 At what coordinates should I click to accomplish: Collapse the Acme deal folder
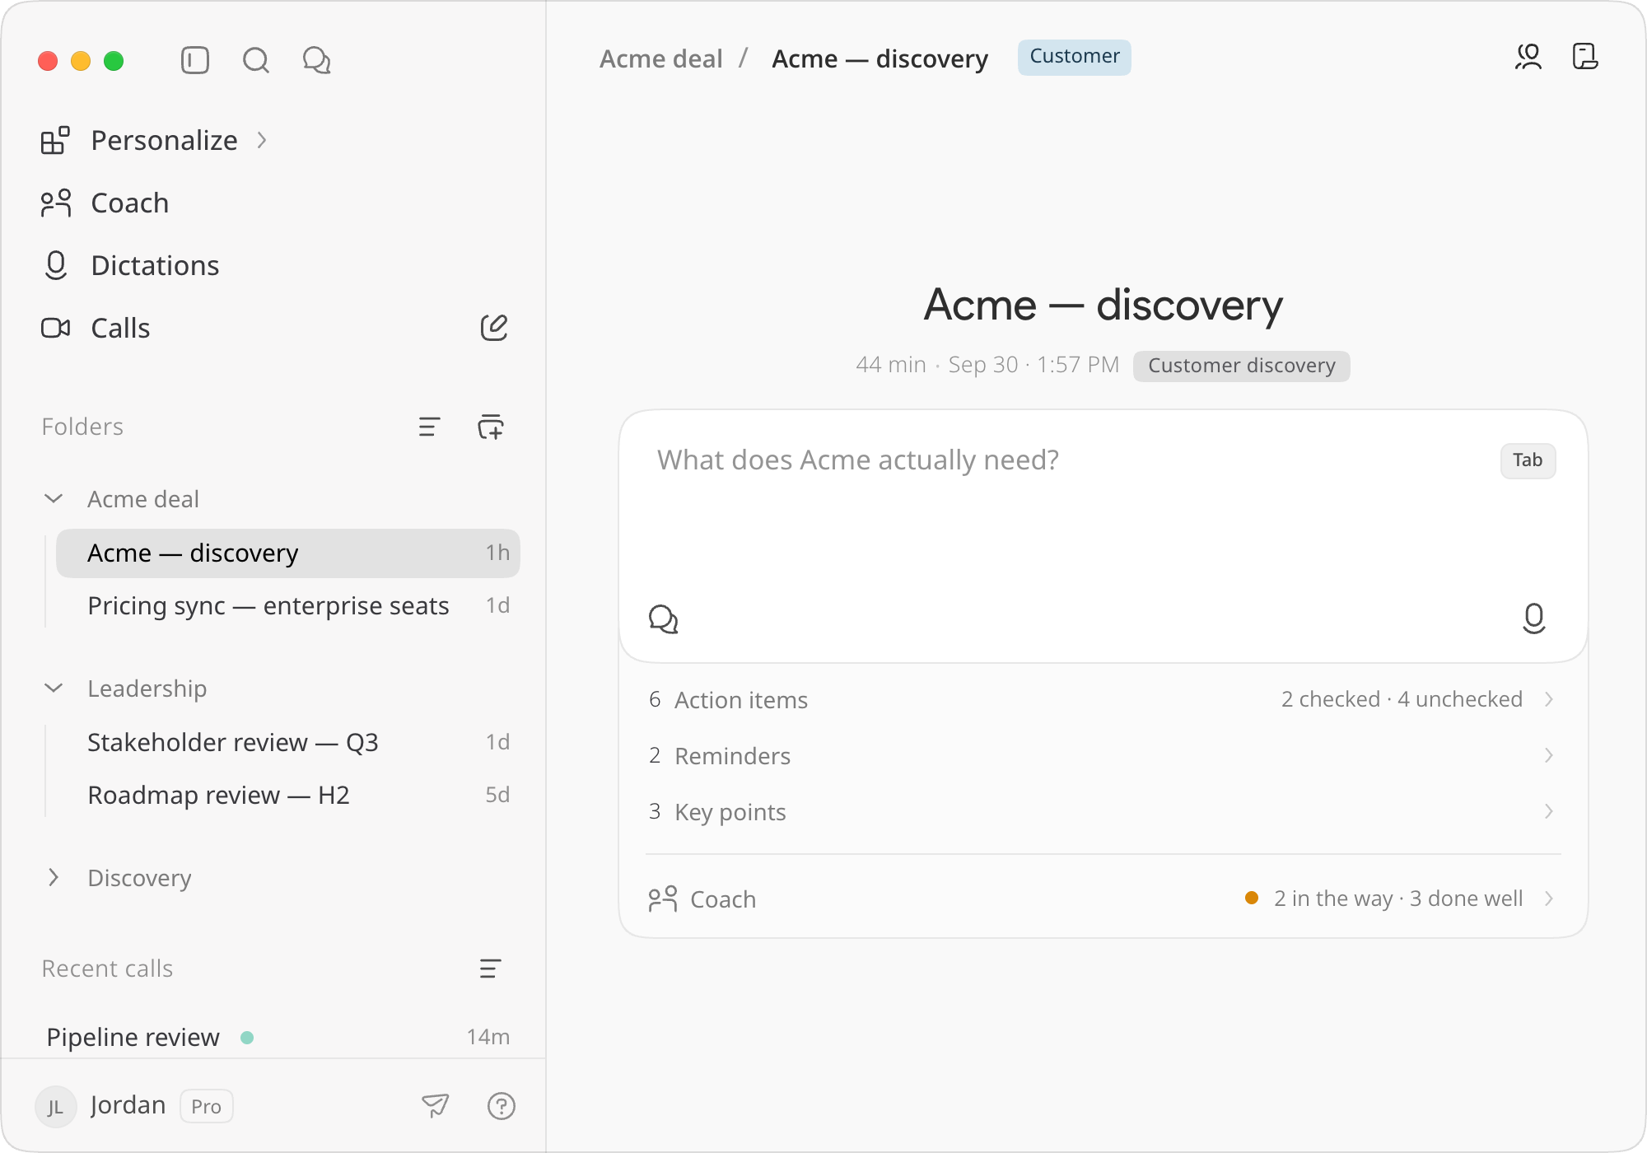pyautogui.click(x=54, y=499)
